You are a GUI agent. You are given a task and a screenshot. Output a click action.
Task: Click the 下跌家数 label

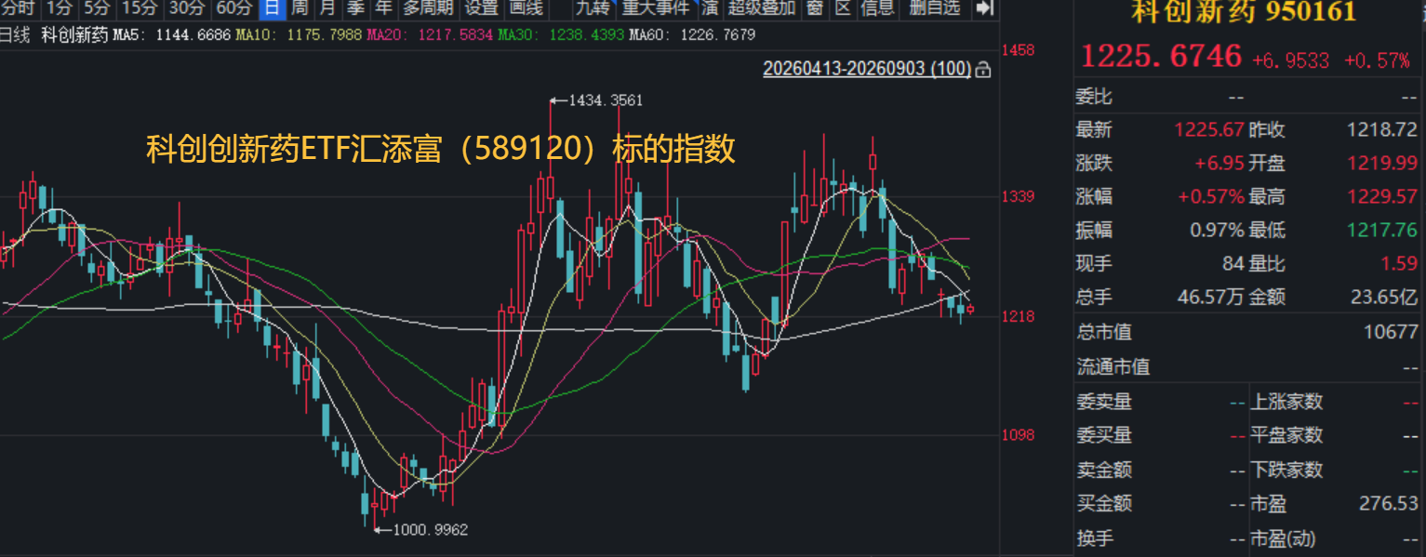(1286, 470)
